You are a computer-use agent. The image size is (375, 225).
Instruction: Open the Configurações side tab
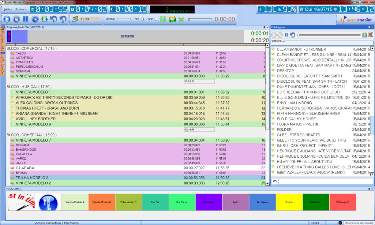tap(2, 65)
